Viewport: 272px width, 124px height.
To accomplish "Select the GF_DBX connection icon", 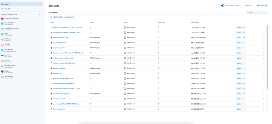I will coord(2,45).
